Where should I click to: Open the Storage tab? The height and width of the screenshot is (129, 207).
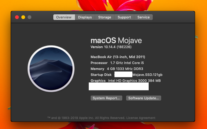click(104, 17)
